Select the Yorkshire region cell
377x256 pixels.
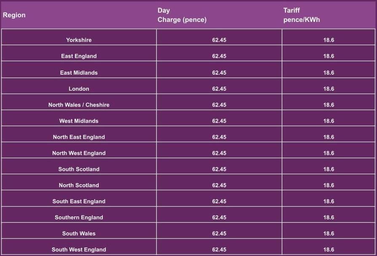tap(79, 40)
